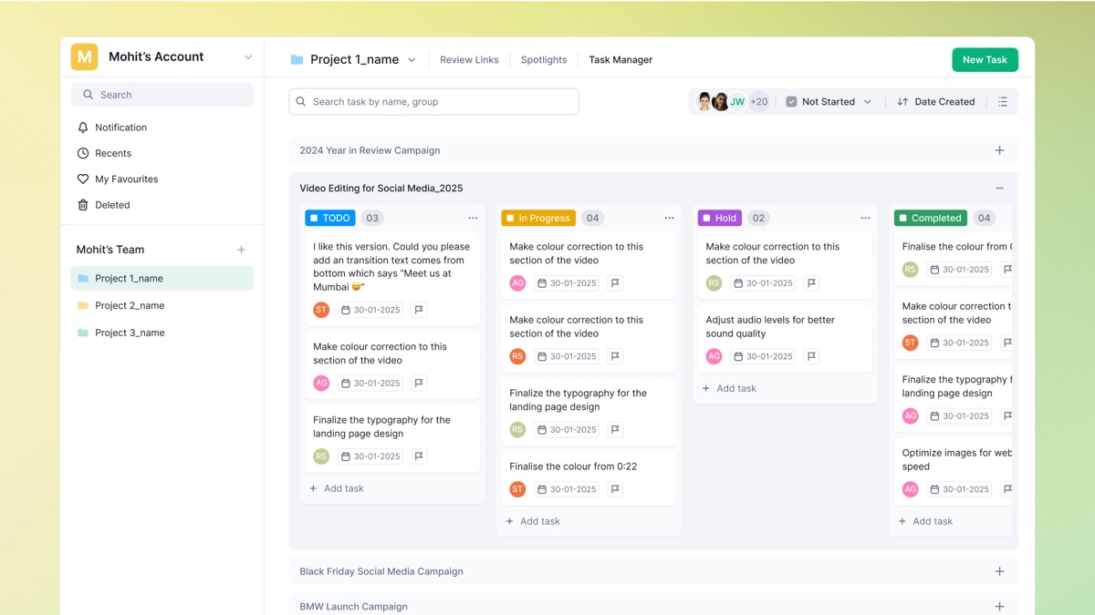
Task: Open 'I like this version' TODO card text
Action: pos(391,267)
